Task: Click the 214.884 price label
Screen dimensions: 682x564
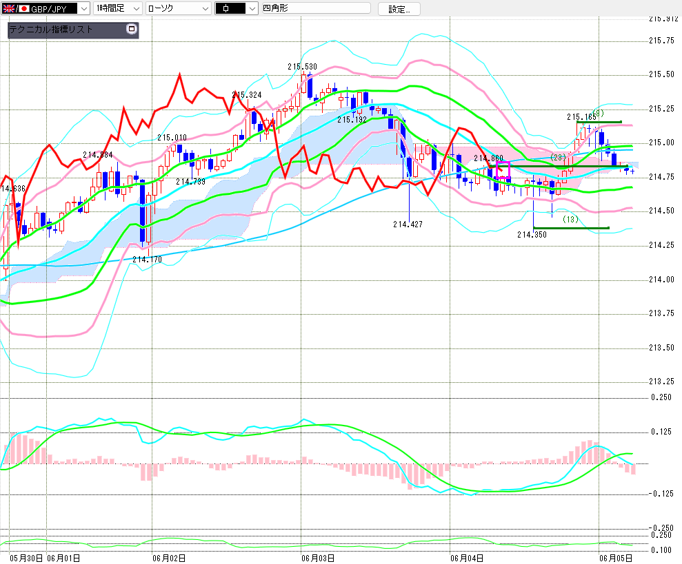Action: [98, 155]
